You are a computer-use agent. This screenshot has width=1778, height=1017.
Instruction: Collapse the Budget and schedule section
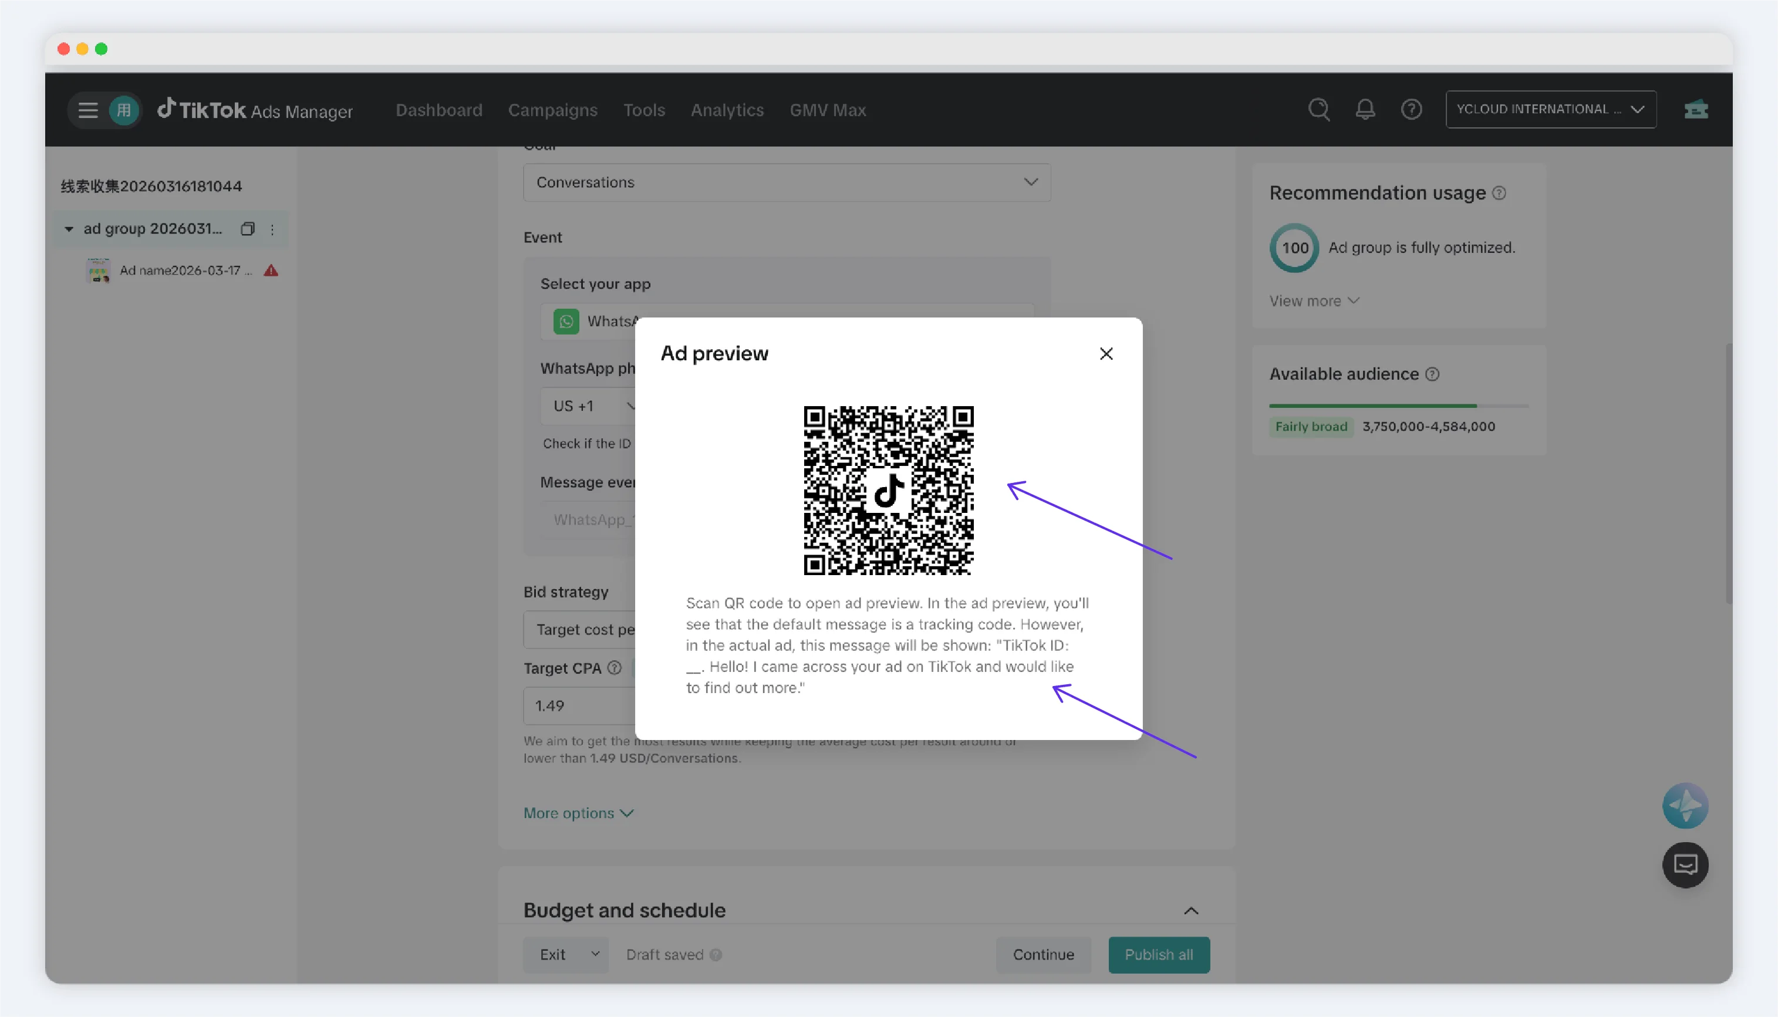[x=1190, y=911]
